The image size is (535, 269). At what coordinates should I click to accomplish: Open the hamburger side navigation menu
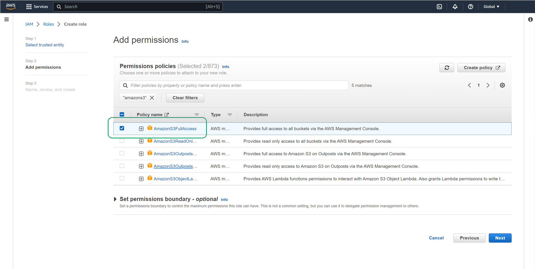7,19
